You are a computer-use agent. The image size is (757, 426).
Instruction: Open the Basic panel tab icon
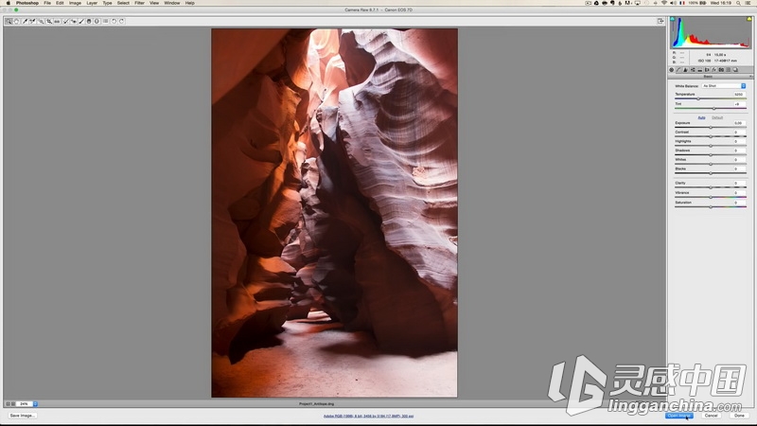point(672,70)
